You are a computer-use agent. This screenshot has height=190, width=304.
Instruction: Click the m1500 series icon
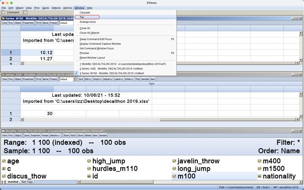click(260, 169)
